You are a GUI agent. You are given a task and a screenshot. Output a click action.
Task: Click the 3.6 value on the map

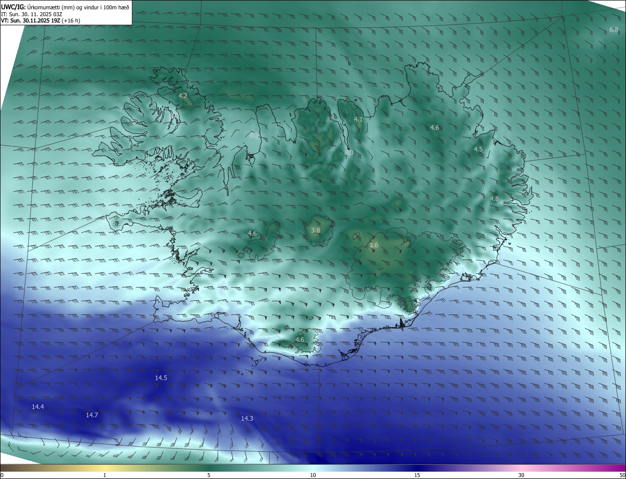coord(374,245)
